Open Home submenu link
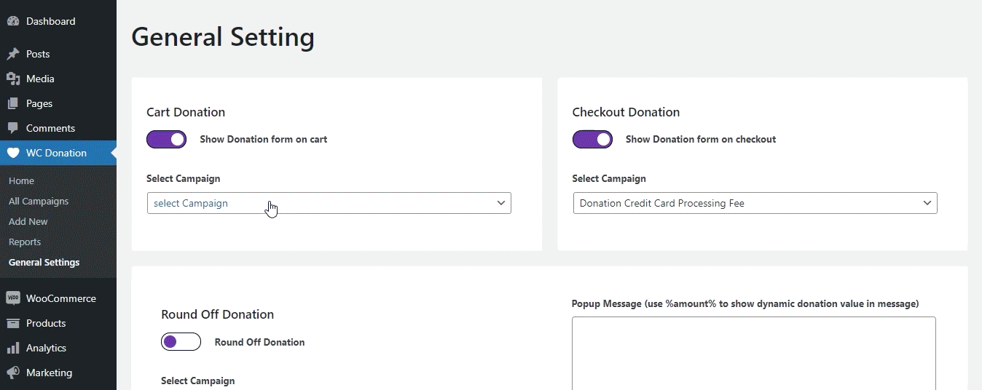 21,180
